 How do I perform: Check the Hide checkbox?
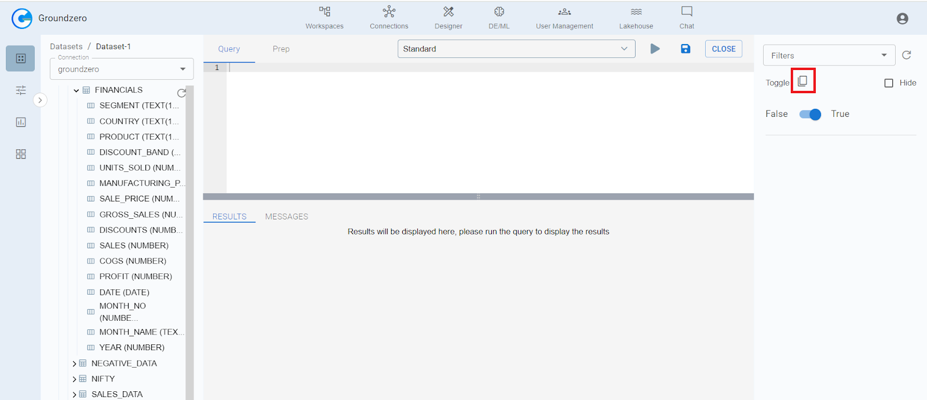pyautogui.click(x=889, y=83)
